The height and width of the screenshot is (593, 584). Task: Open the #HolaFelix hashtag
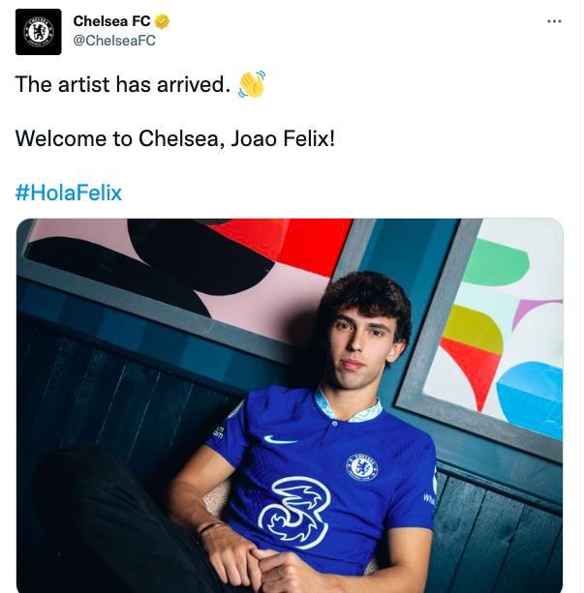point(69,193)
